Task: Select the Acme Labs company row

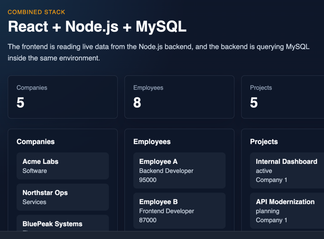Action: point(63,166)
